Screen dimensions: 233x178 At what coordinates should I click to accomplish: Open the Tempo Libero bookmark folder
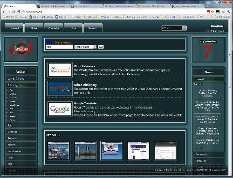point(186,17)
